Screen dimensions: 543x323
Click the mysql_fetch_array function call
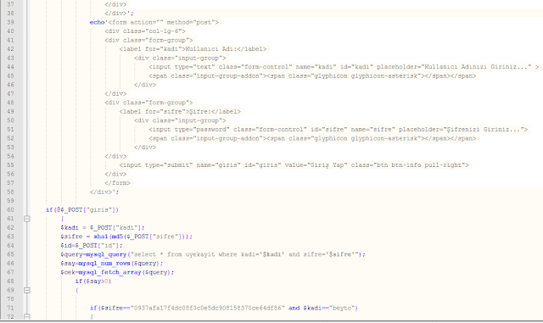(x=126, y=272)
